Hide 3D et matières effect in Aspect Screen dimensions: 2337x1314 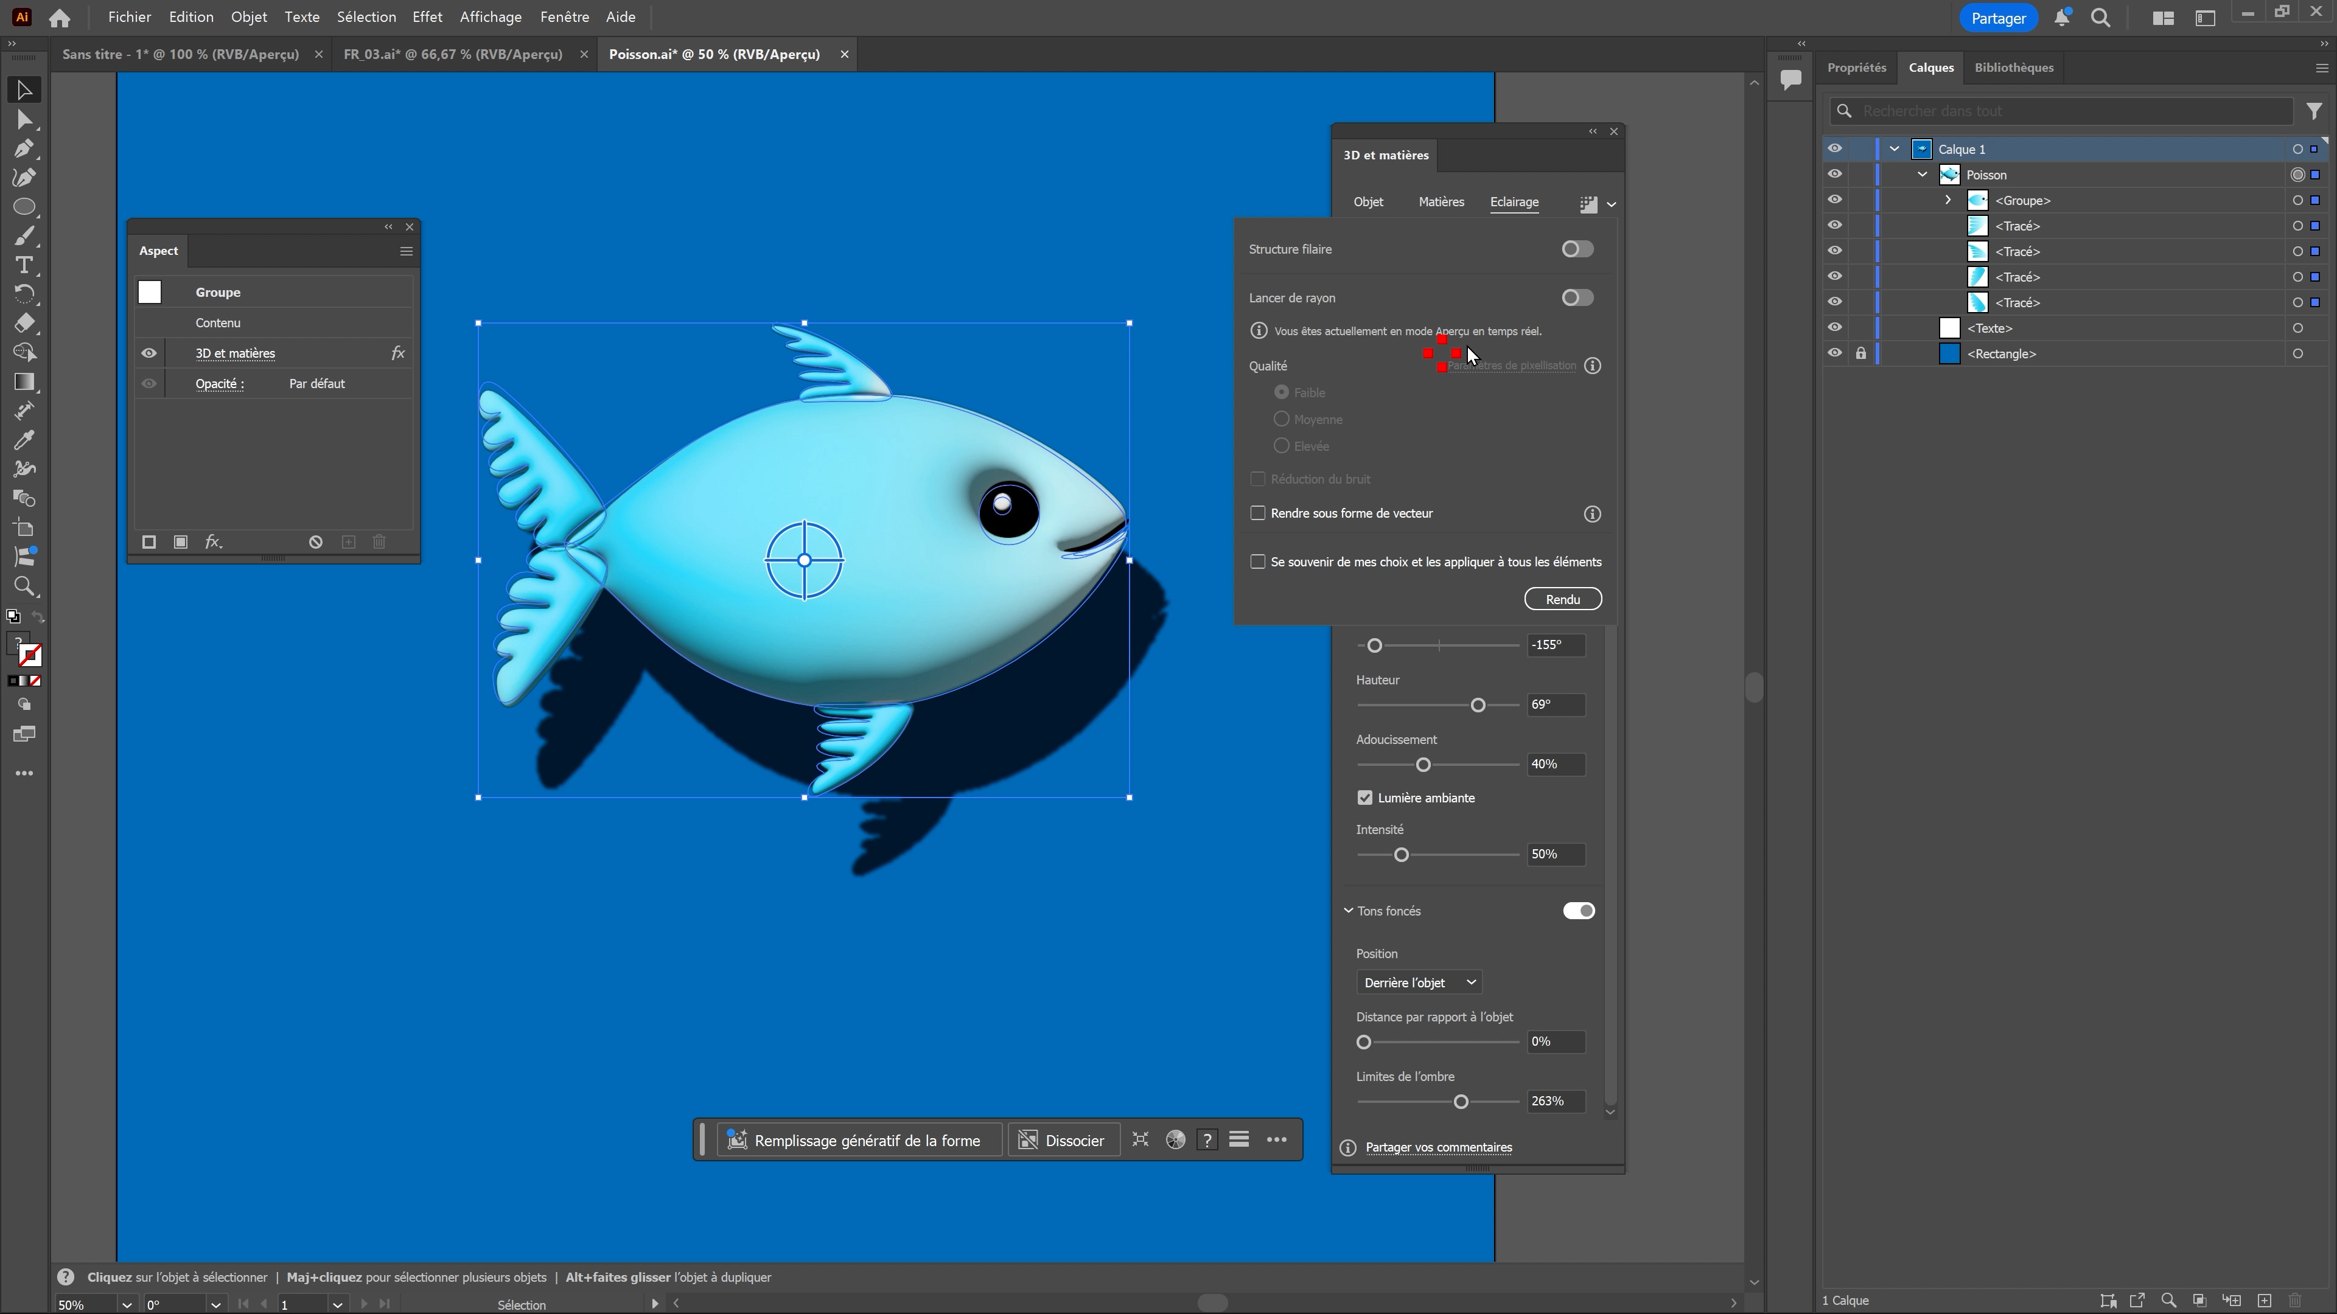(148, 353)
